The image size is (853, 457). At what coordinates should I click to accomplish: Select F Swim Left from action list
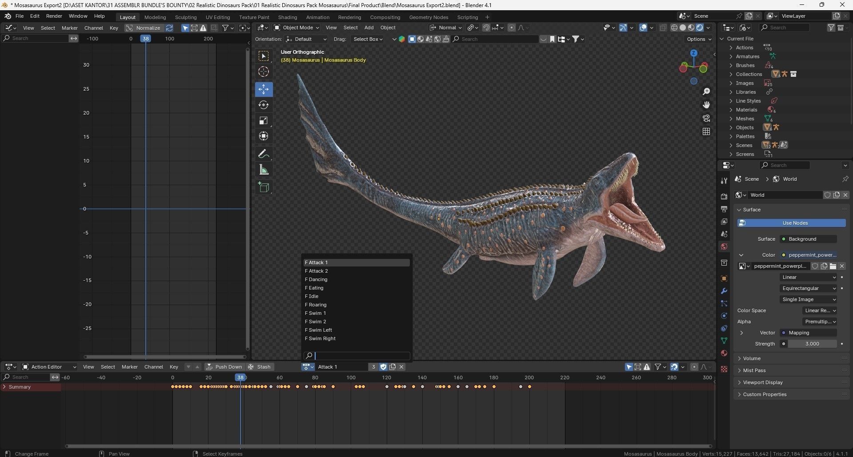click(356, 330)
